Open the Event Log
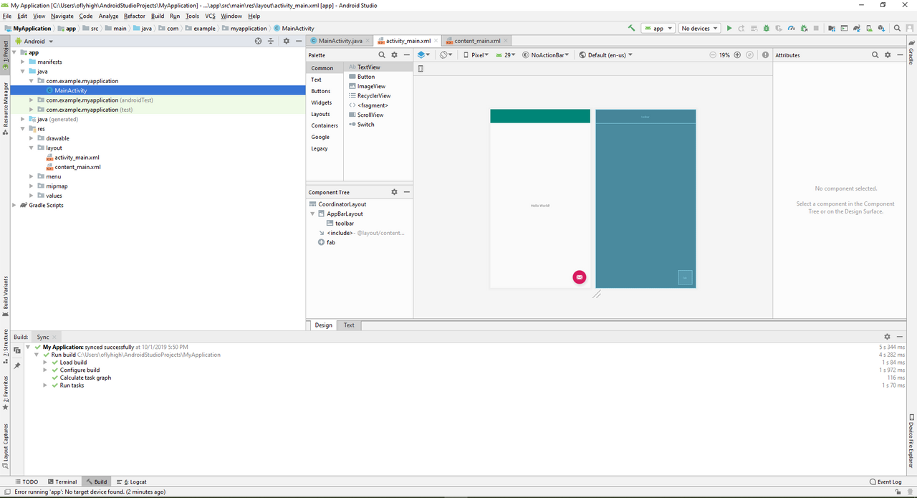Image resolution: width=917 pixels, height=498 pixels. (885, 482)
